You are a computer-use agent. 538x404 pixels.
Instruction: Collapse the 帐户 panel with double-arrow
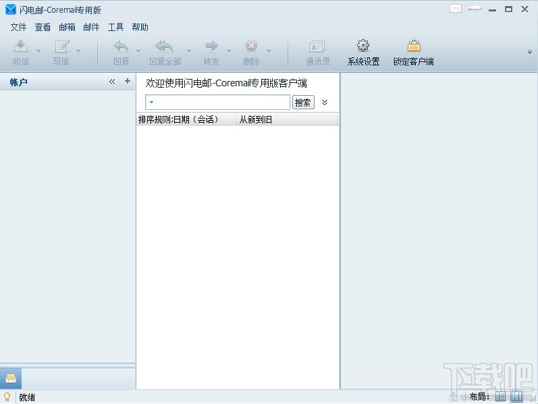[x=112, y=82]
